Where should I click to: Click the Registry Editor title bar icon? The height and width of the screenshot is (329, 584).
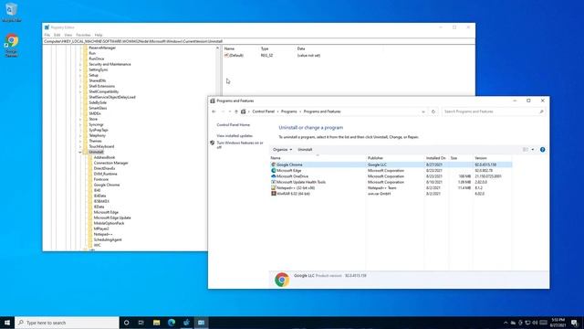click(x=47, y=27)
